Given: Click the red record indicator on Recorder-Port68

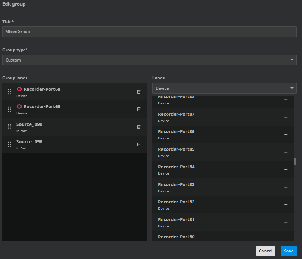Looking at the screenshot, I should point(19,89).
